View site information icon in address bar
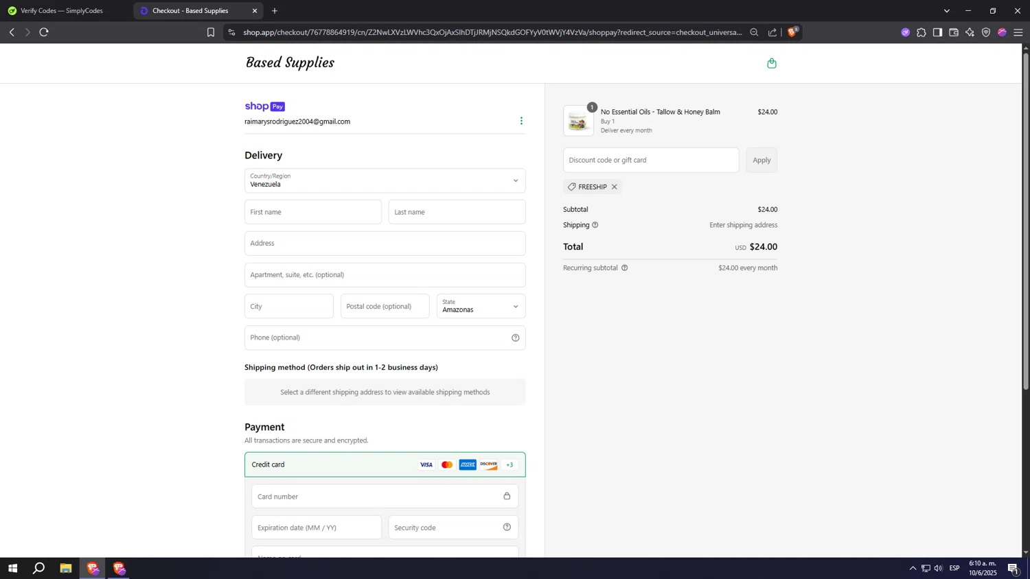 pos(231,32)
